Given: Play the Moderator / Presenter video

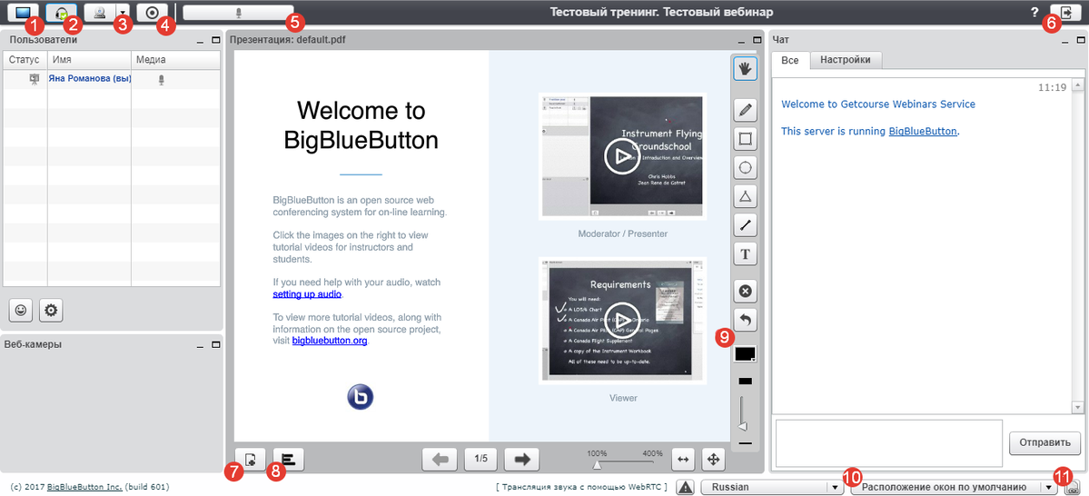Looking at the screenshot, I should pyautogui.click(x=622, y=157).
